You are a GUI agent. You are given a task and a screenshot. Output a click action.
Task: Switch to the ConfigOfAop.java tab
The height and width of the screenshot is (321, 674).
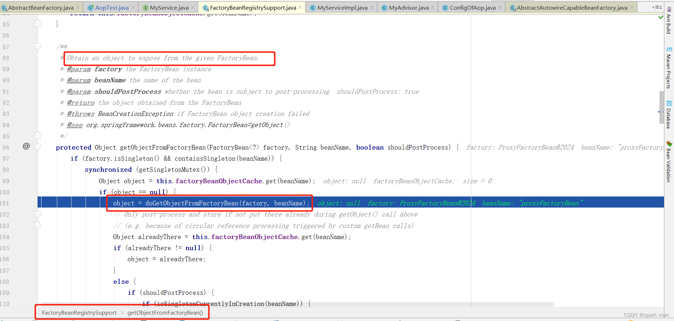click(472, 8)
